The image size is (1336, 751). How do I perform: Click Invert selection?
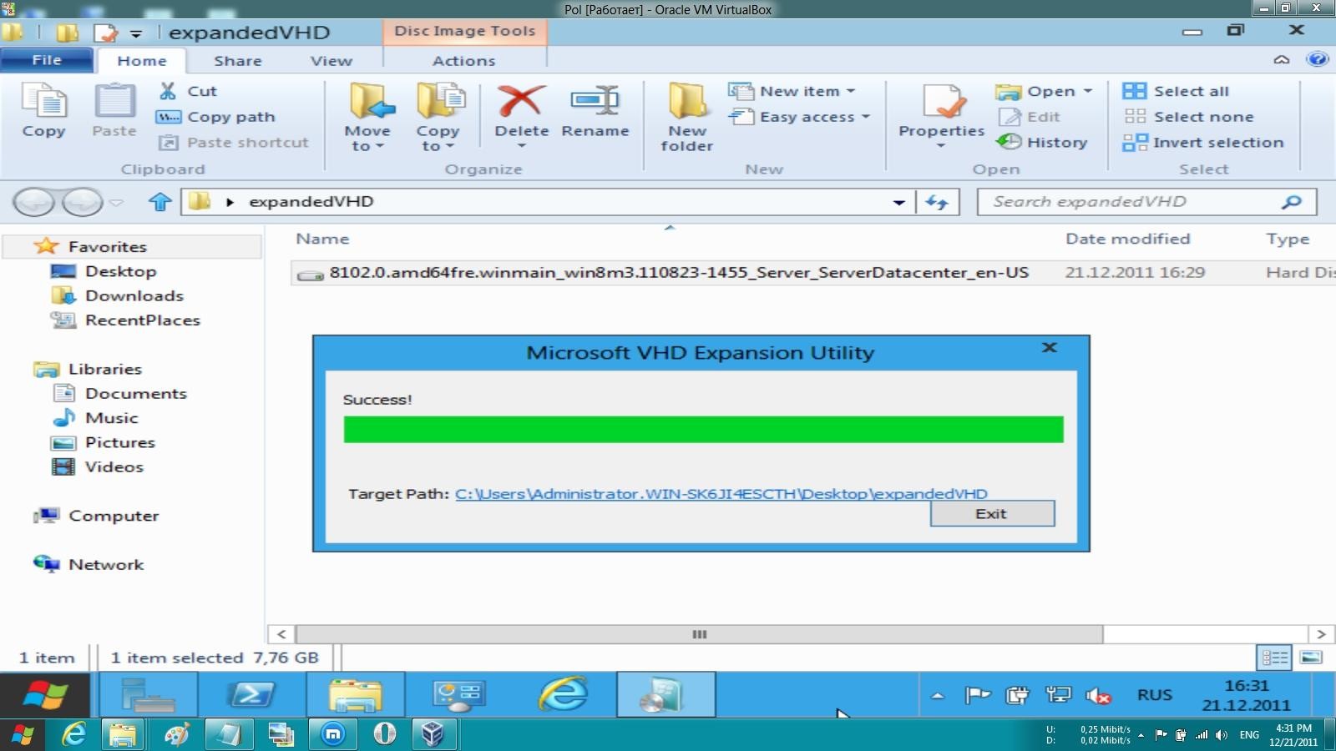pos(1203,143)
